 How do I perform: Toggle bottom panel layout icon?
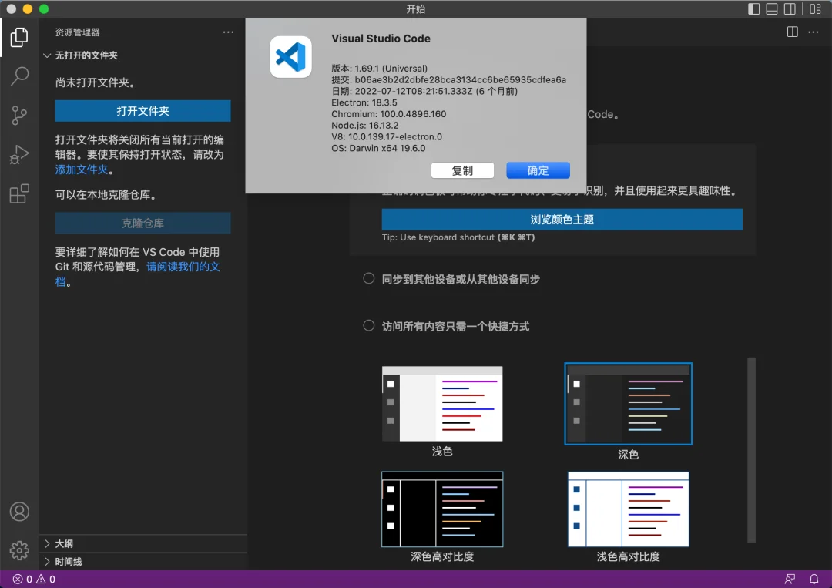pos(772,9)
